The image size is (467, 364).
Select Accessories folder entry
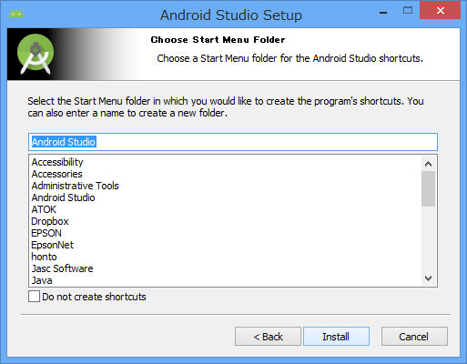pyautogui.click(x=56, y=174)
